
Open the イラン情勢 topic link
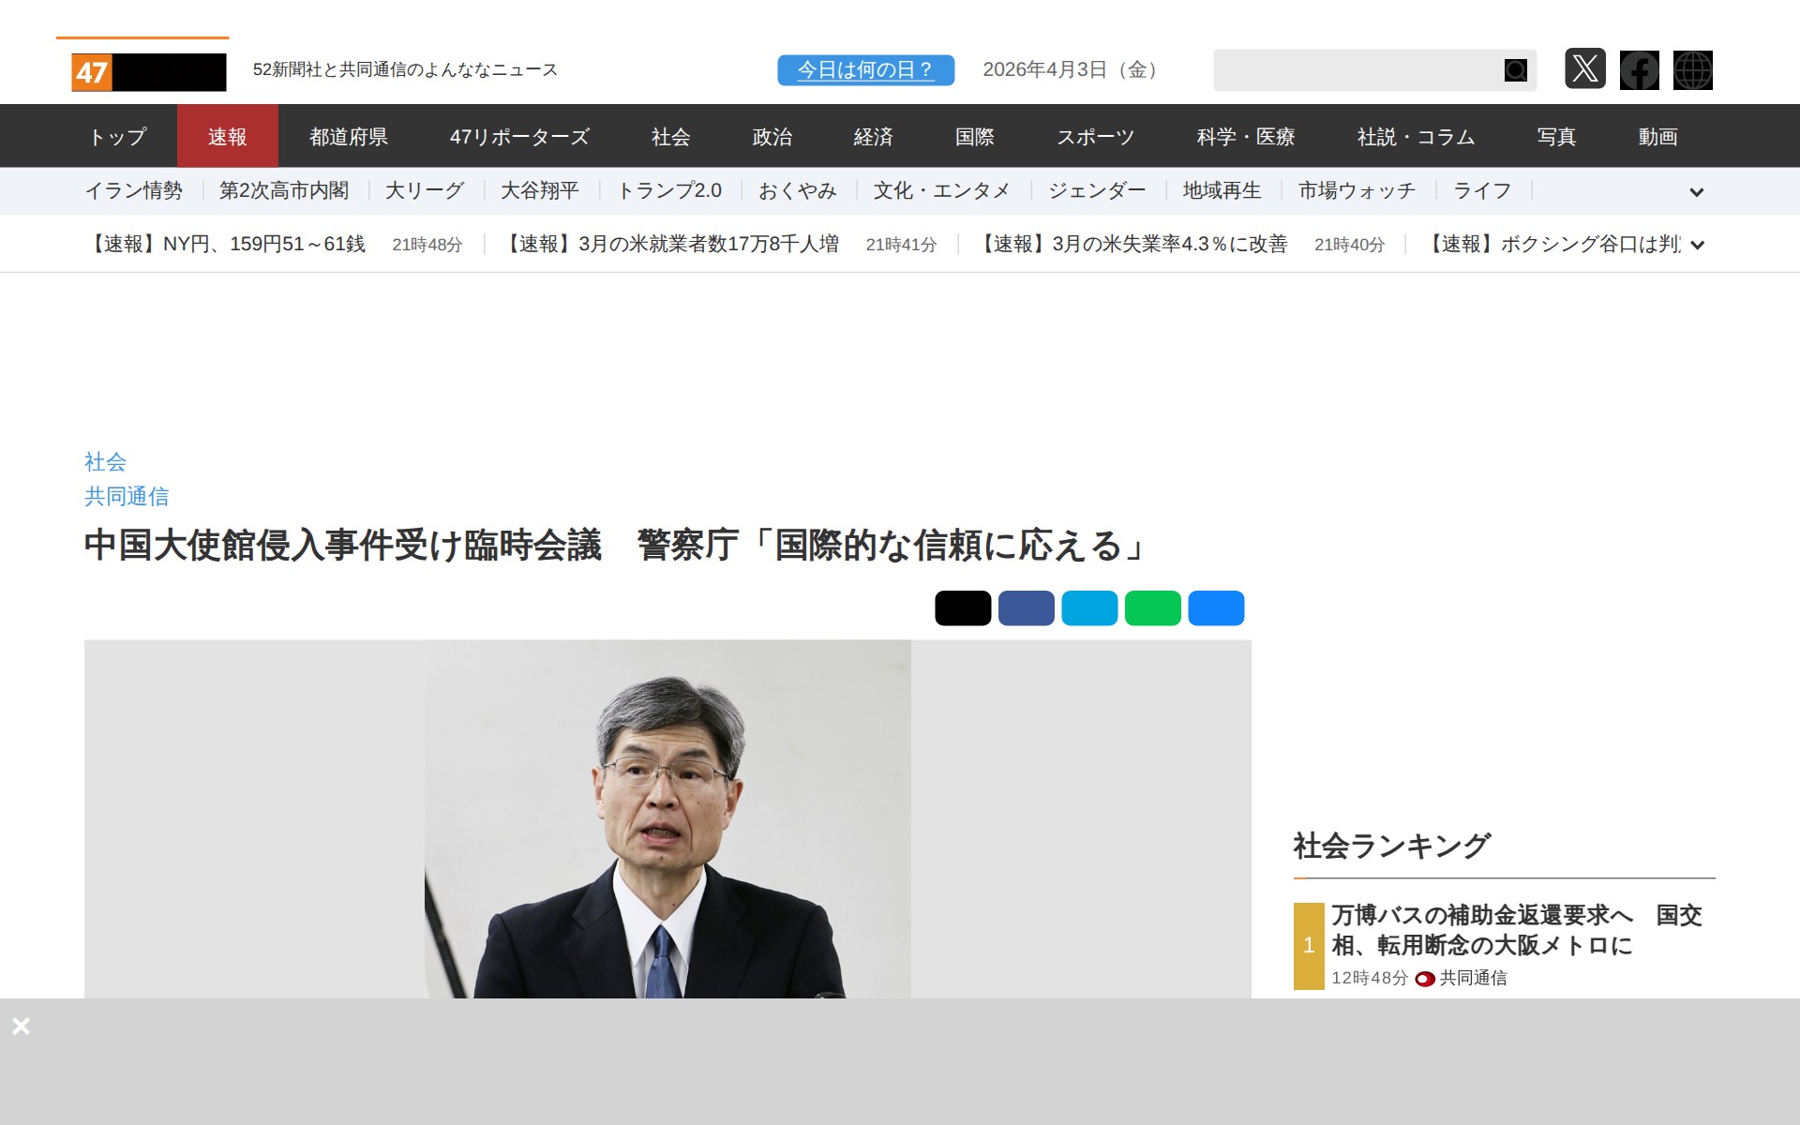click(x=133, y=191)
